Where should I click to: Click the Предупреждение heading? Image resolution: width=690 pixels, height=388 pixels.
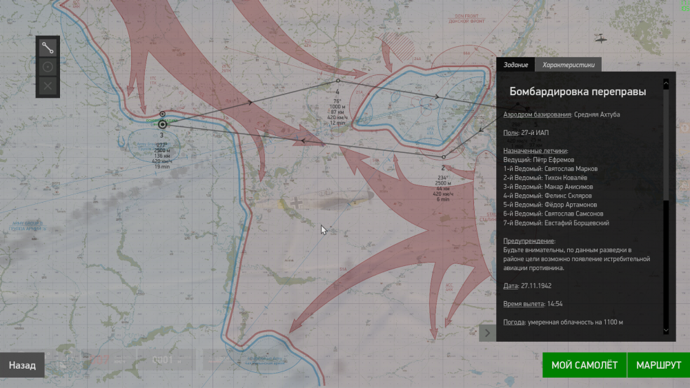point(529,241)
